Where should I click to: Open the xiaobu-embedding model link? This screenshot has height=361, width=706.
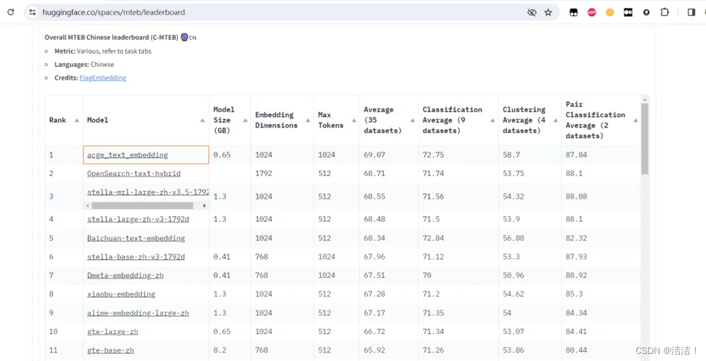[x=121, y=294]
